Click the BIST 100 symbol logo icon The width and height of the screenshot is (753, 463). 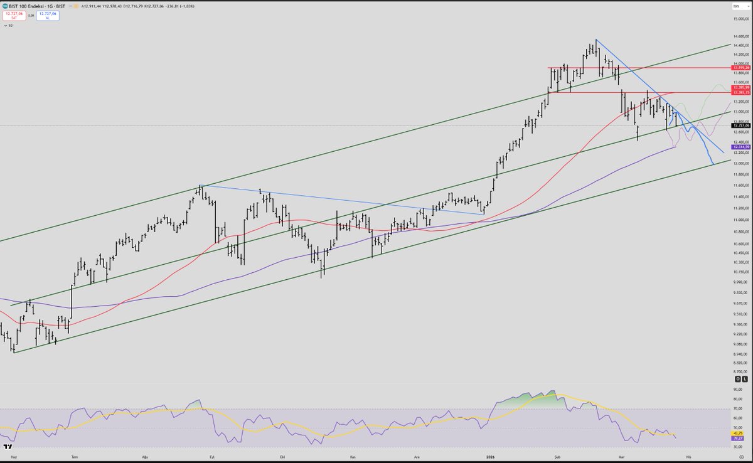point(5,6)
